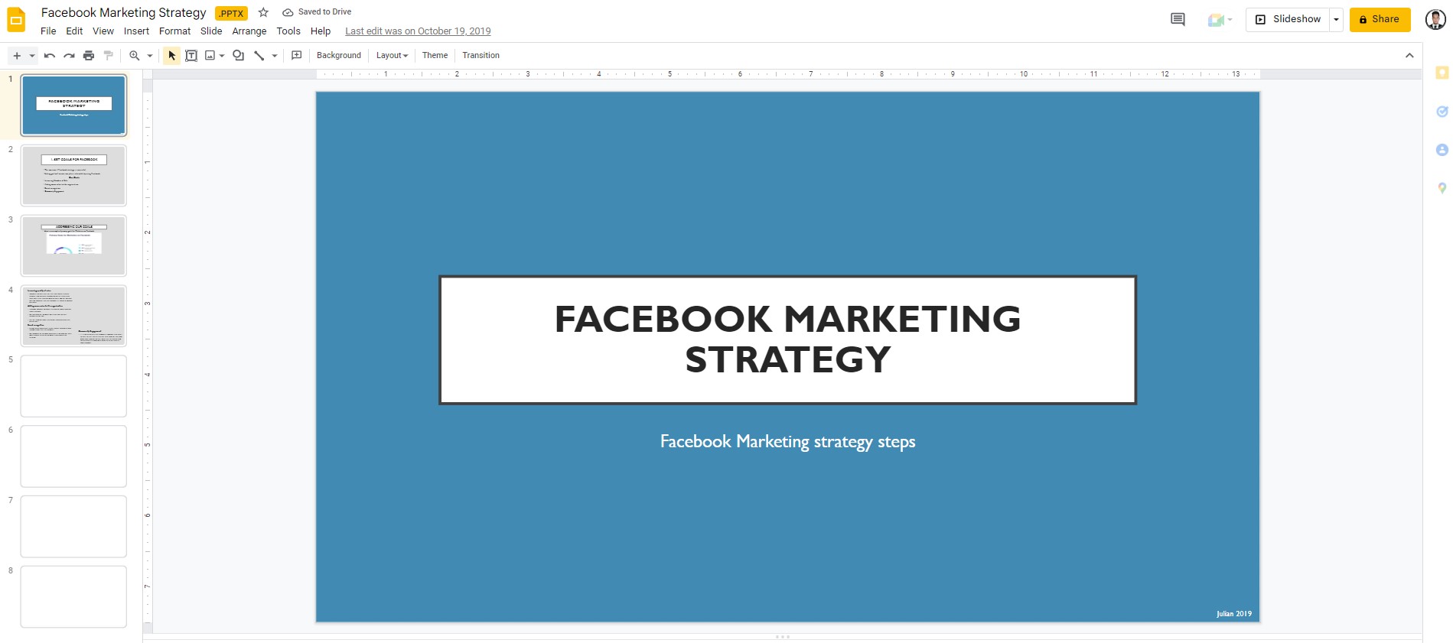Open the Google account avatar

click(x=1435, y=20)
